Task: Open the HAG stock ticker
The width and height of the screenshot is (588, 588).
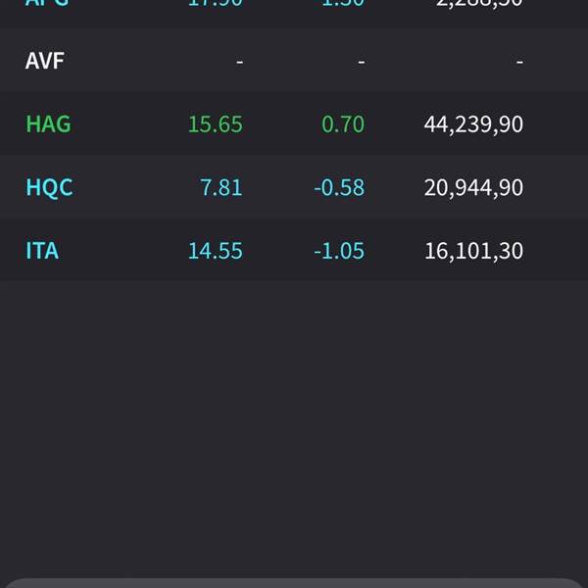Action: point(48,124)
